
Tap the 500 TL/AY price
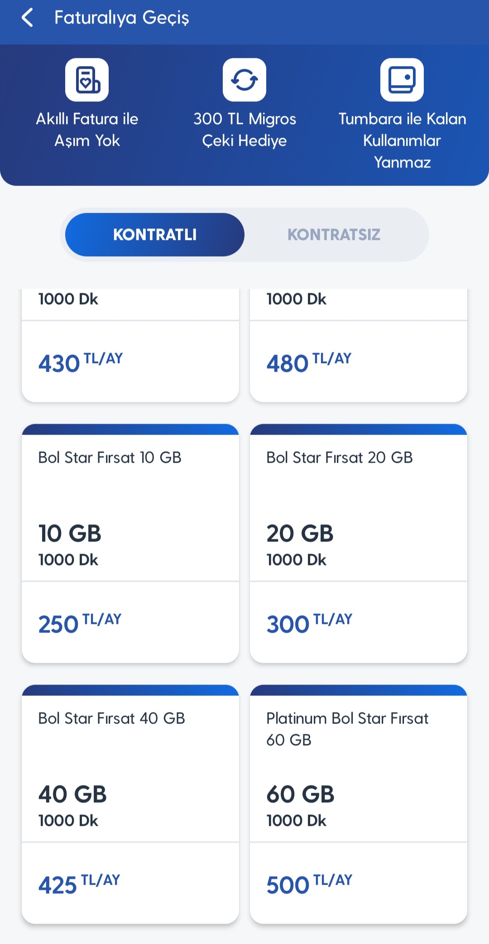pos(310,884)
